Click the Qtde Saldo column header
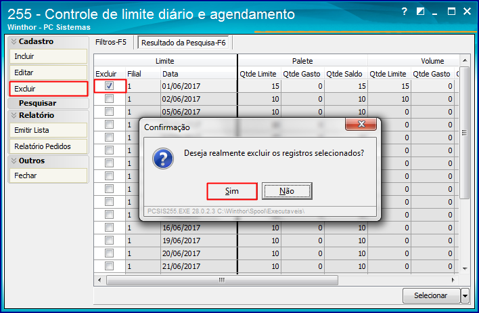The width and height of the screenshot is (479, 313). click(x=346, y=74)
